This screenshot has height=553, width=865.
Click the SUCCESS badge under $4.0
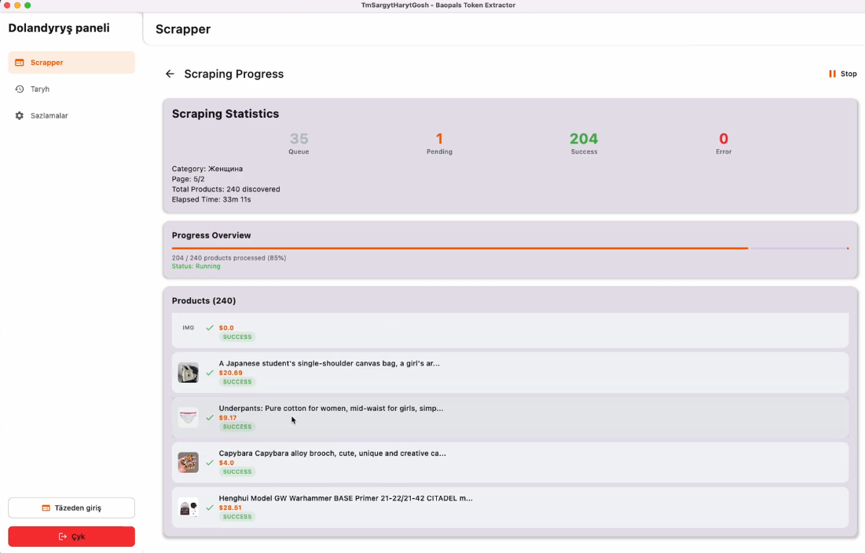(x=237, y=472)
